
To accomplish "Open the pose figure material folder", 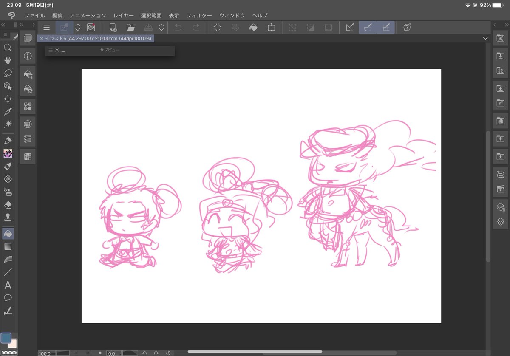I will (x=500, y=156).
